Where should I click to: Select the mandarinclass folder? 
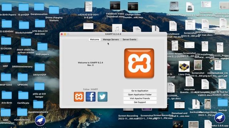tap(22, 112)
